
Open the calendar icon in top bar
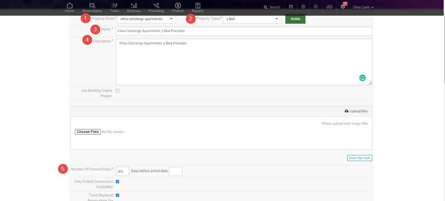tap(291, 7)
